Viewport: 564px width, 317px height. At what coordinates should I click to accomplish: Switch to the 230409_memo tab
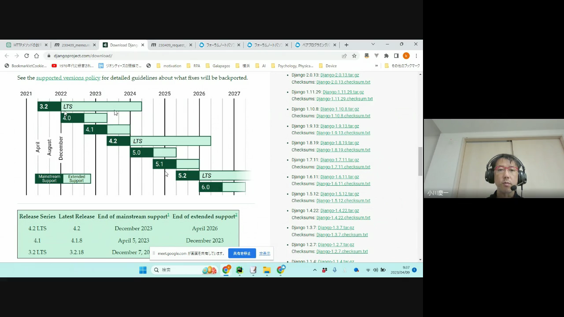(x=75, y=45)
